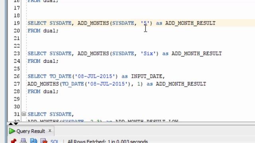Collapse the code block at line 31
Viewport: 255px width, 143px height.
(24, 114)
